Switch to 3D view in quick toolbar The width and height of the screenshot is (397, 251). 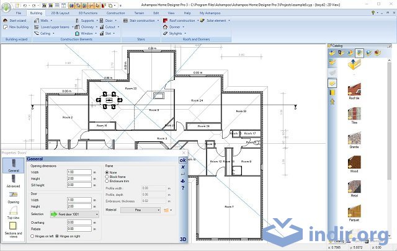[x=51, y=6]
